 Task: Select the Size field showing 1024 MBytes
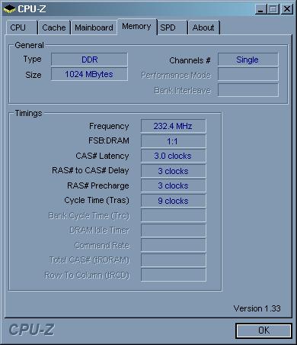(89, 74)
